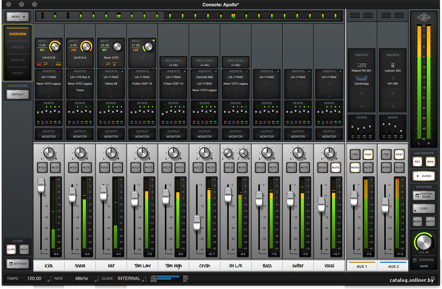
Task: Solo the OH L/R channel
Action: (x=229, y=167)
